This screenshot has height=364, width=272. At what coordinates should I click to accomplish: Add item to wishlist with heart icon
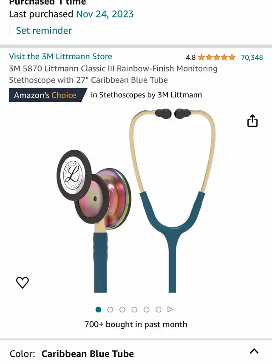tap(23, 282)
